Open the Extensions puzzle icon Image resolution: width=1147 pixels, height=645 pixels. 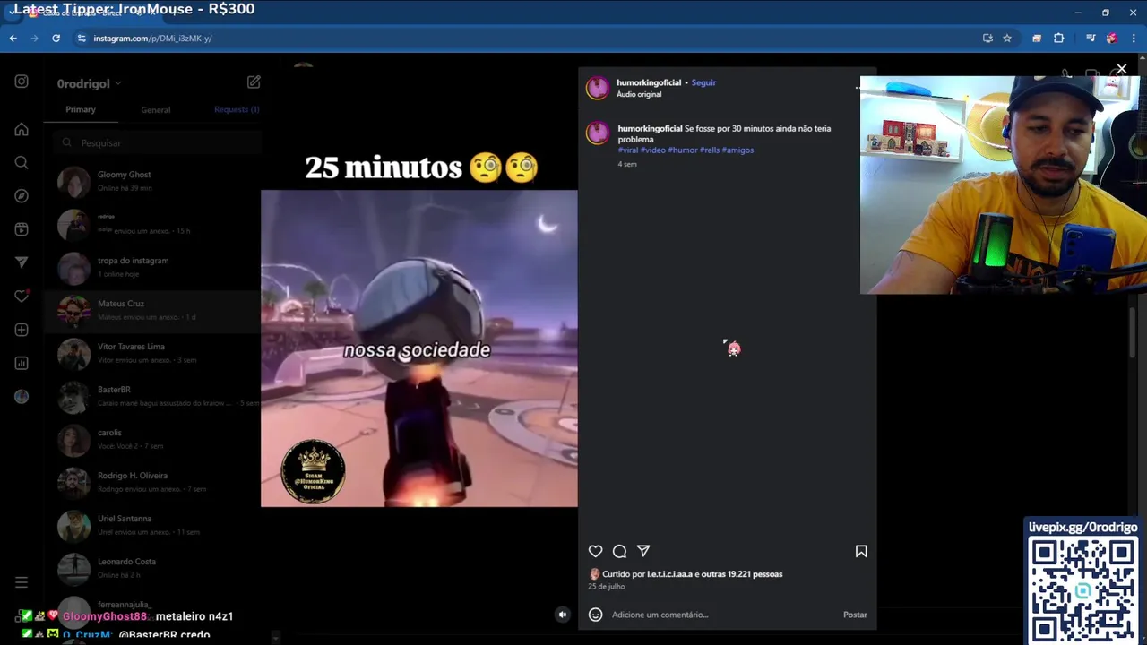[x=1059, y=39]
